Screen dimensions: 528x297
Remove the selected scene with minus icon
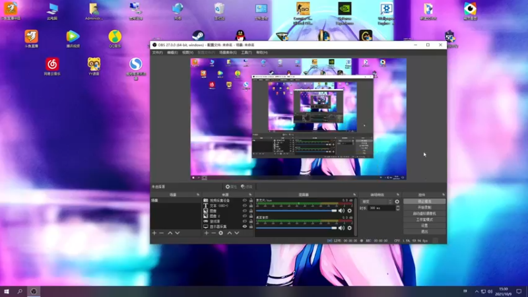tap(162, 233)
